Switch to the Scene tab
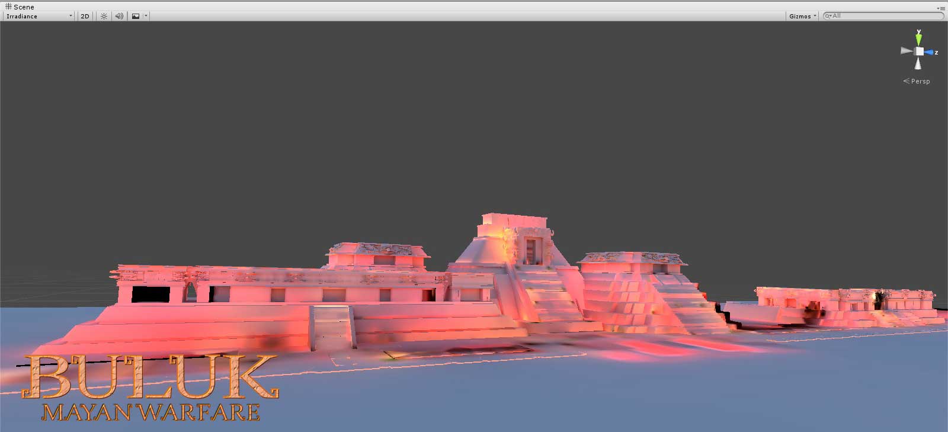 coord(20,7)
